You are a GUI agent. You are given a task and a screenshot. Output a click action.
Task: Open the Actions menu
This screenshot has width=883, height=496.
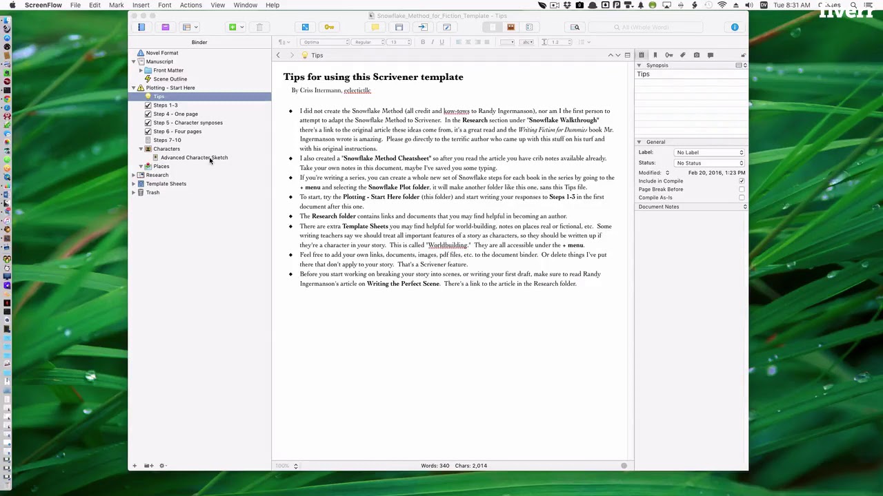point(191,5)
